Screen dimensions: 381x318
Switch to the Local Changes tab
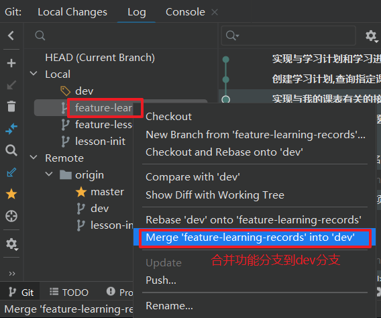[72, 12]
